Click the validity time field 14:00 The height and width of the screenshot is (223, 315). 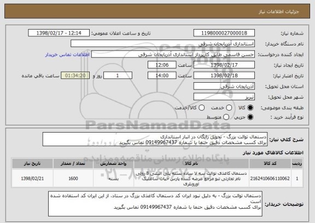pyautogui.click(x=162, y=76)
